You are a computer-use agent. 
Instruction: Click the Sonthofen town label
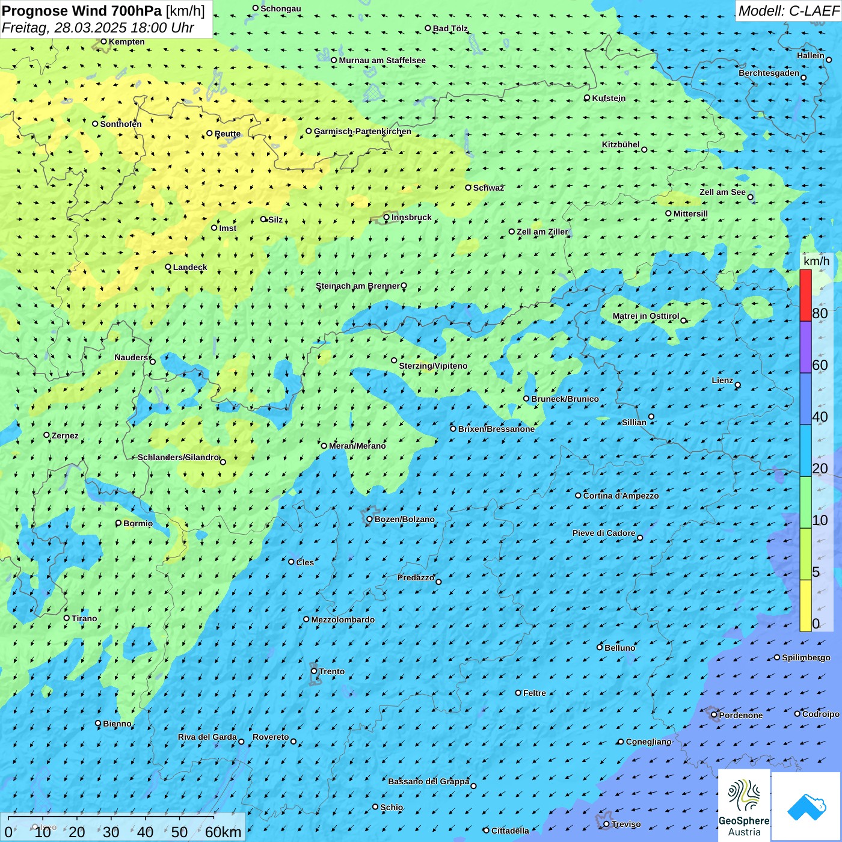121,124
